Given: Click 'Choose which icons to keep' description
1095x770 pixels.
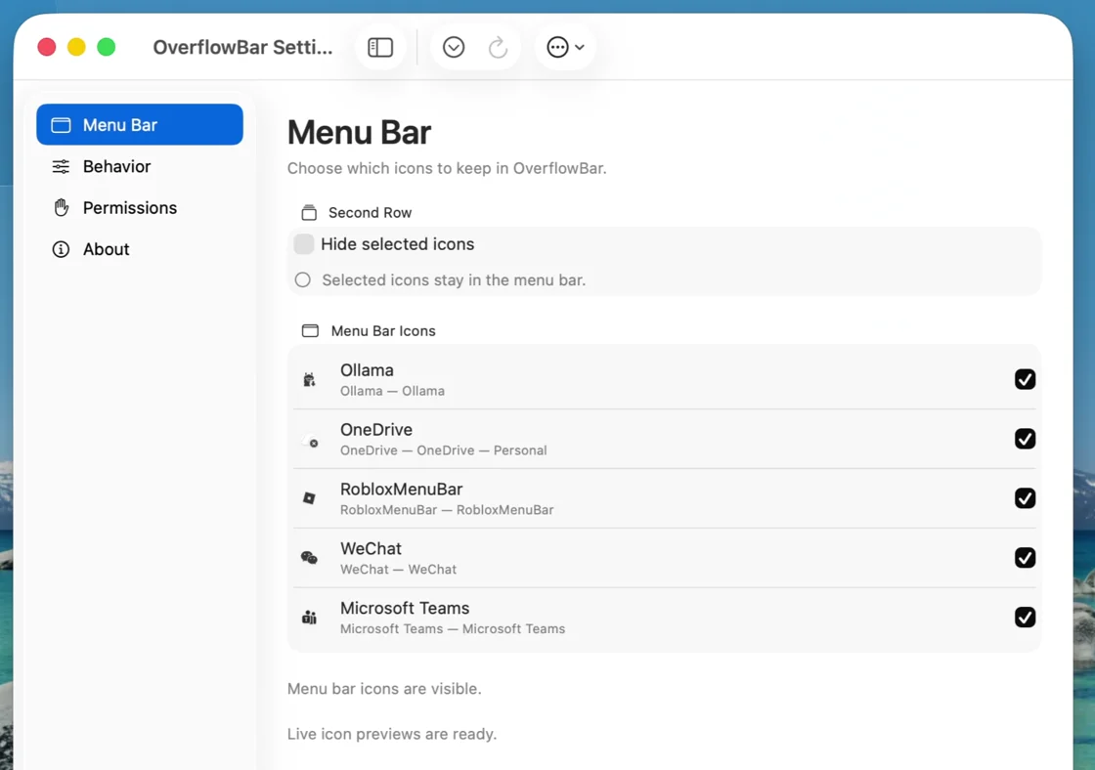Looking at the screenshot, I should 447,168.
